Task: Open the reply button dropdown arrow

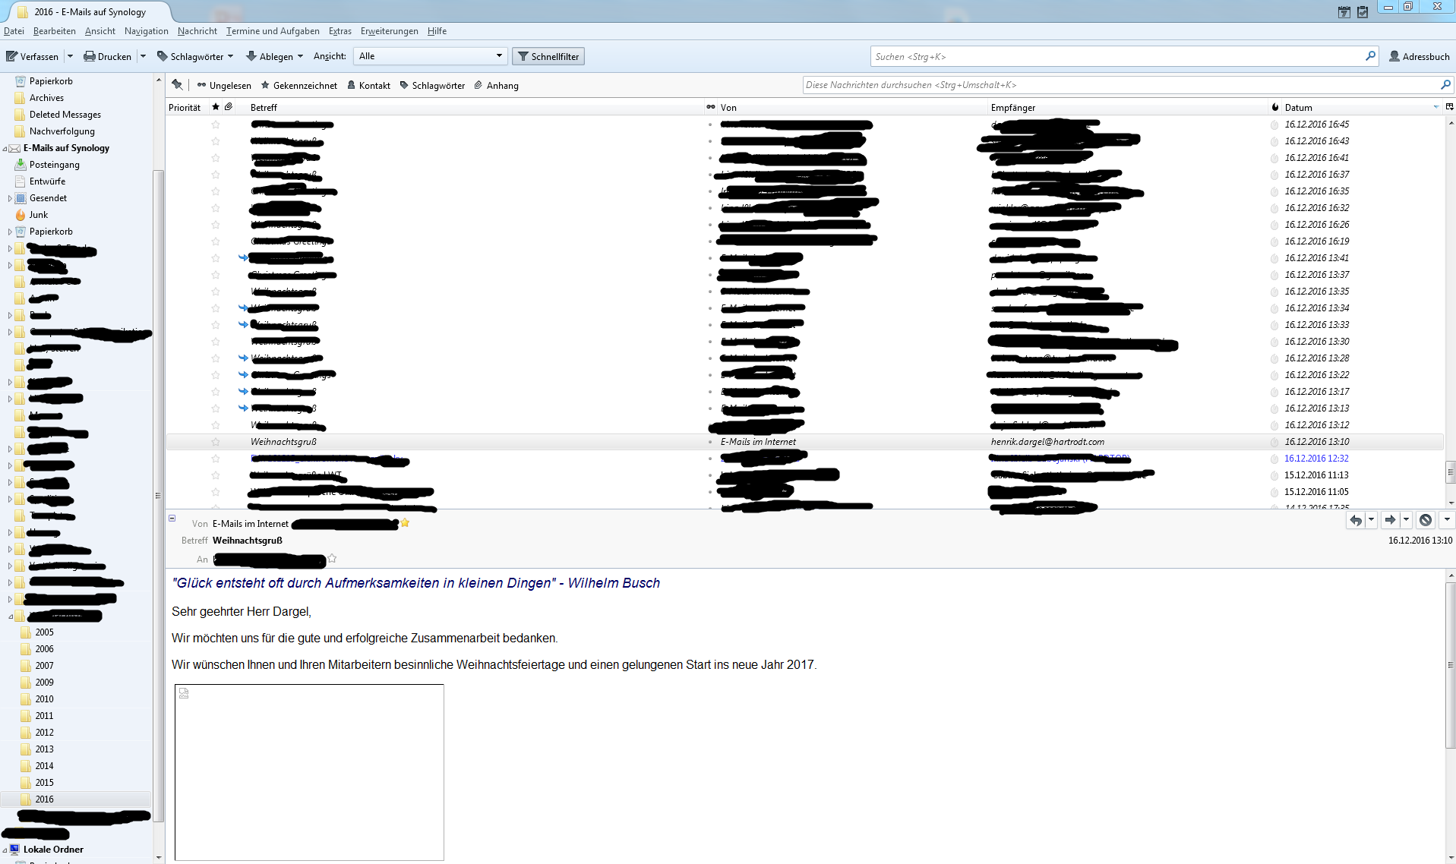Action: pos(1371,520)
